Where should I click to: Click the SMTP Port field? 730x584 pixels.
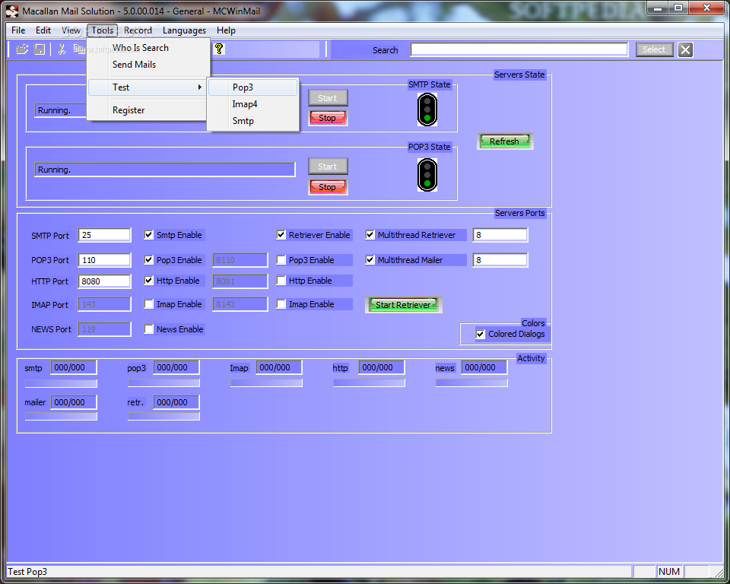(x=105, y=235)
